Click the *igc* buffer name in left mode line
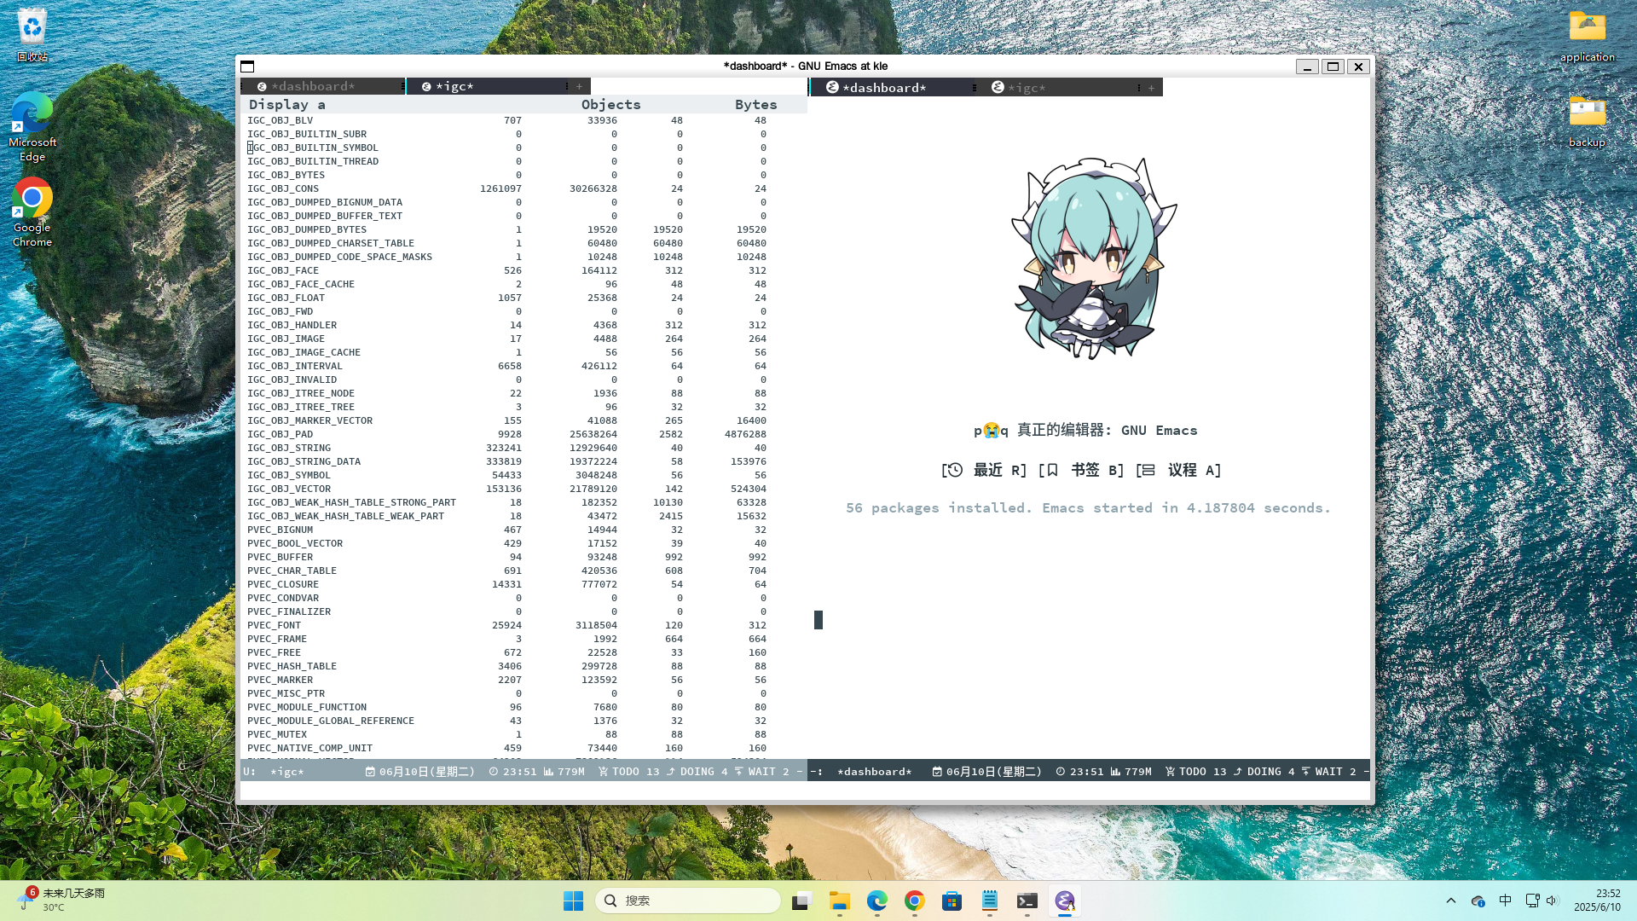The image size is (1637, 921). [287, 772]
